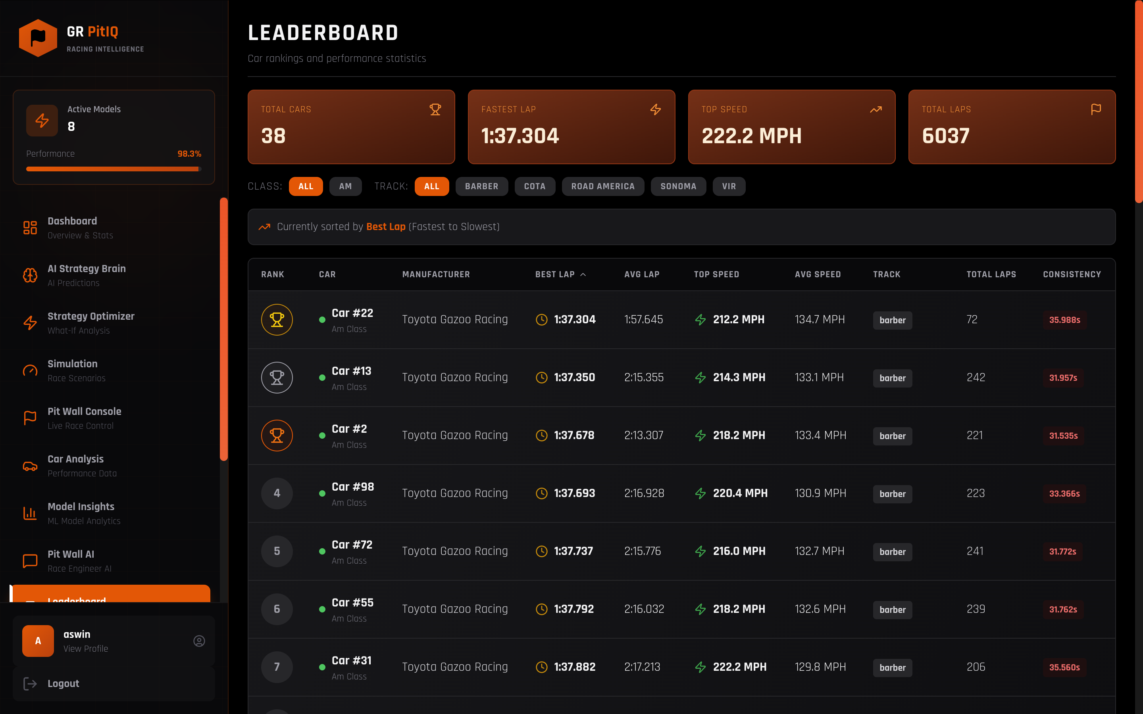
Task: Click the Car Analysis car icon
Action: [30, 466]
